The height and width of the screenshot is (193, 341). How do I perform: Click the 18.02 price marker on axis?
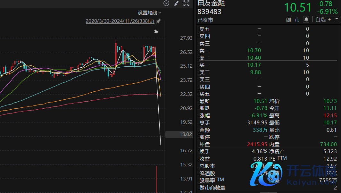point(186,134)
